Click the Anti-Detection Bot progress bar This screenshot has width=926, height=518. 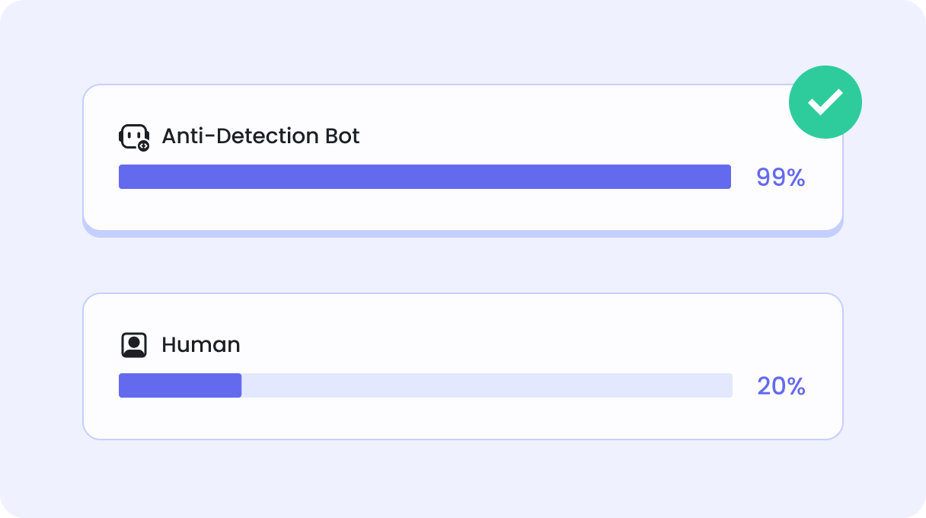(x=424, y=177)
